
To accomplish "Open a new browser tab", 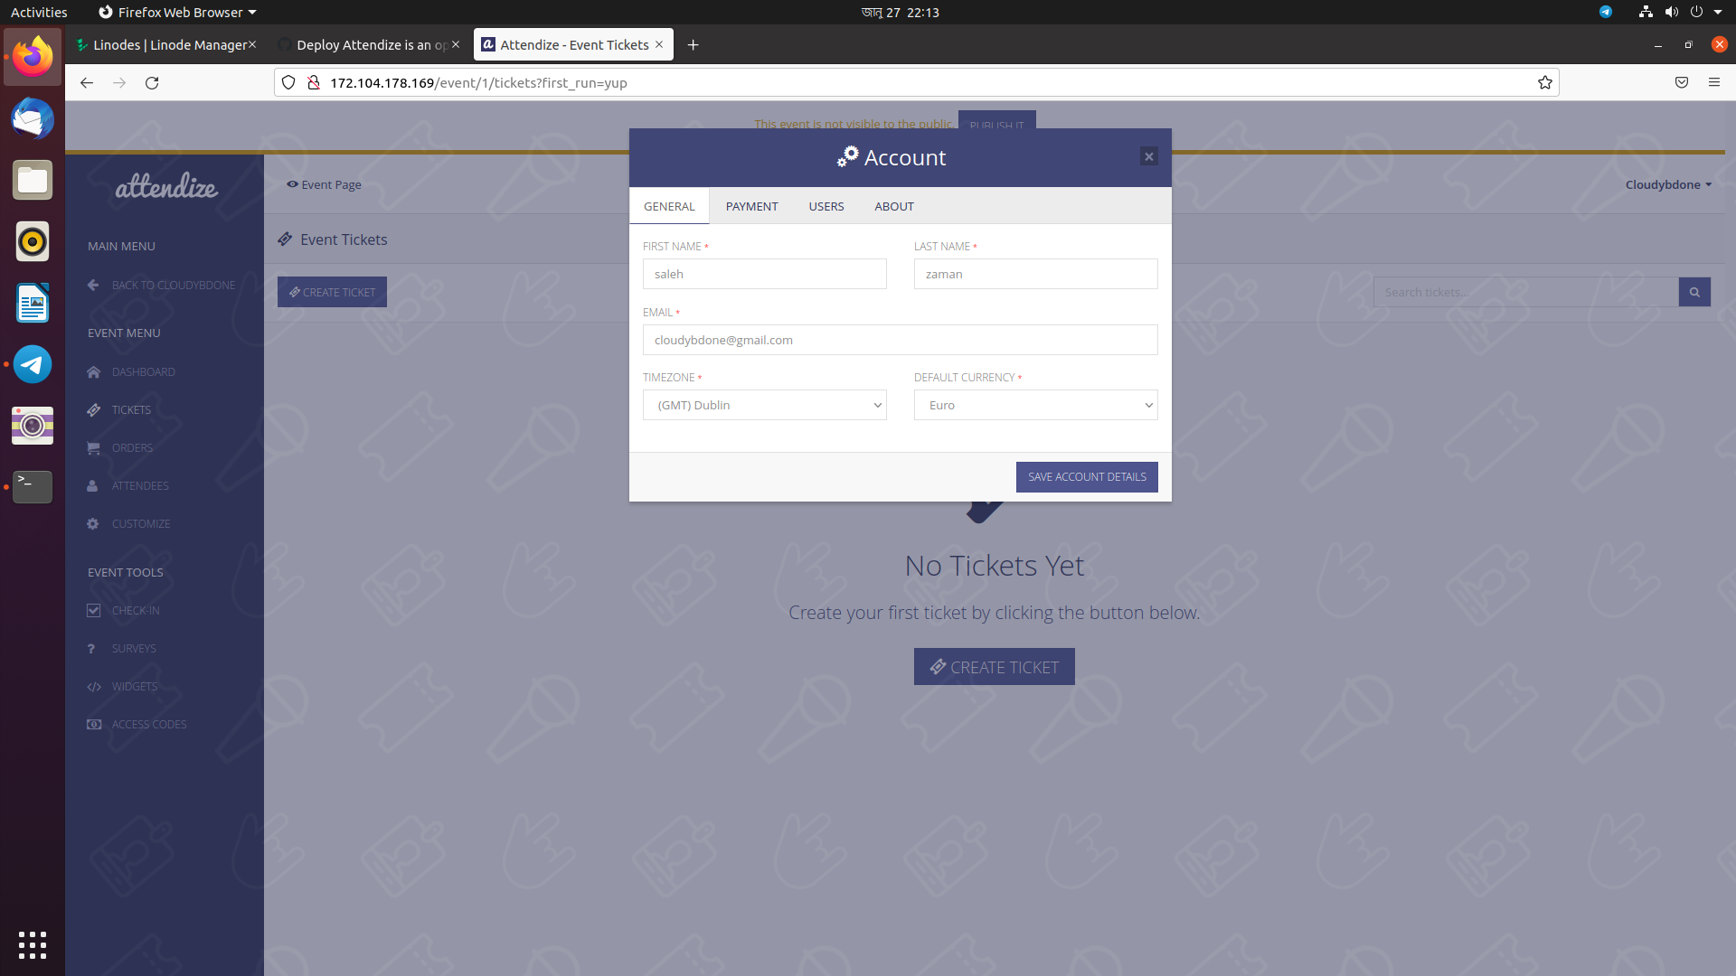I will [x=693, y=44].
